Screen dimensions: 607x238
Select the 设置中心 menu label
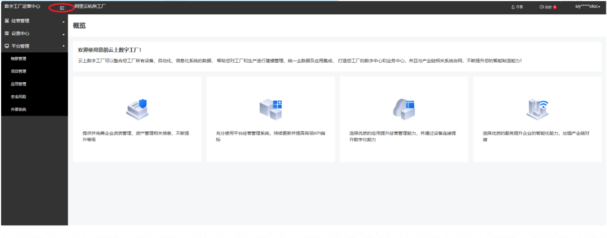coord(20,34)
